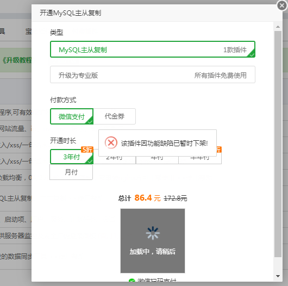Switch payment method to 代金券
This screenshot has width=288, height=286.
pos(115,116)
